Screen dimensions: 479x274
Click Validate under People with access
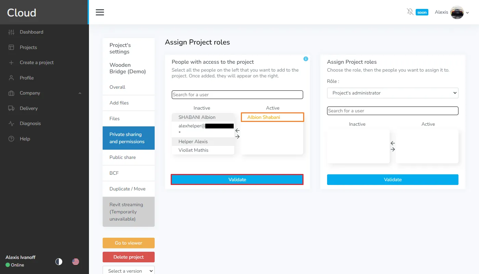pyautogui.click(x=237, y=179)
